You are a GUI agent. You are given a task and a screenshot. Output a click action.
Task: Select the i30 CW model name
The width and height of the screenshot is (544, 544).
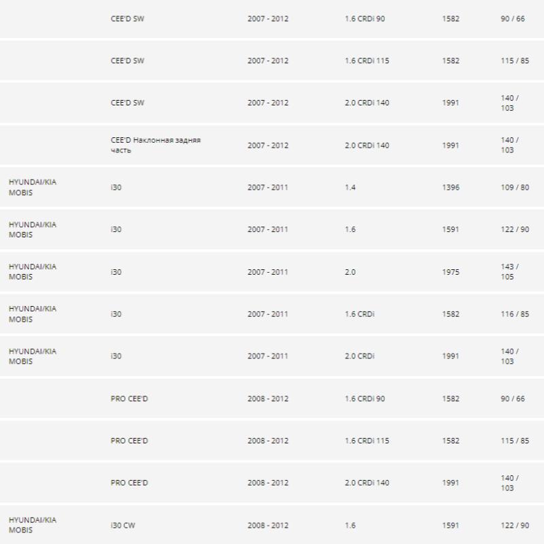pyautogui.click(x=124, y=525)
